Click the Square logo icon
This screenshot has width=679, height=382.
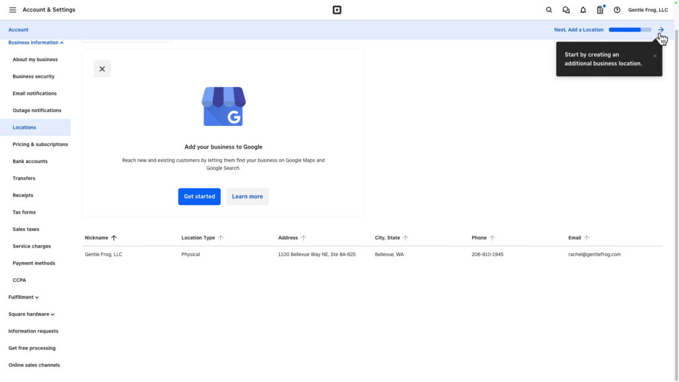[337, 10]
